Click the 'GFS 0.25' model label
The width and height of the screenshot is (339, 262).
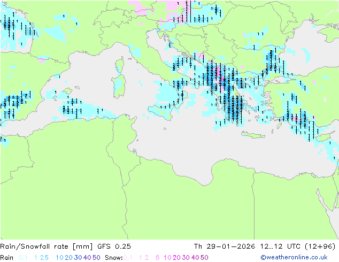pyautogui.click(x=114, y=246)
